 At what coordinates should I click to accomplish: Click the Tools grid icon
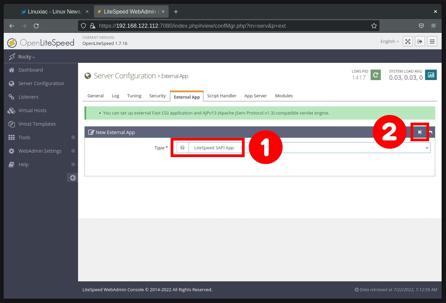click(11, 137)
